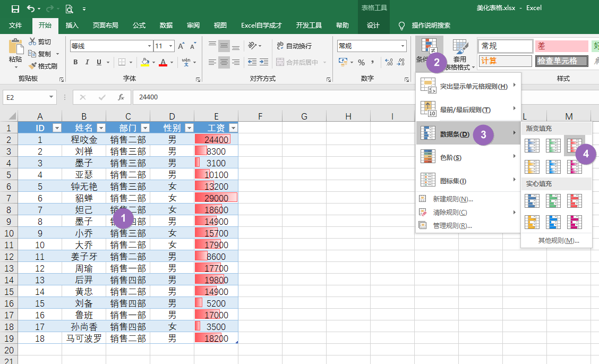
Task: Toggle vertical middle alignment
Action: pos(224,46)
